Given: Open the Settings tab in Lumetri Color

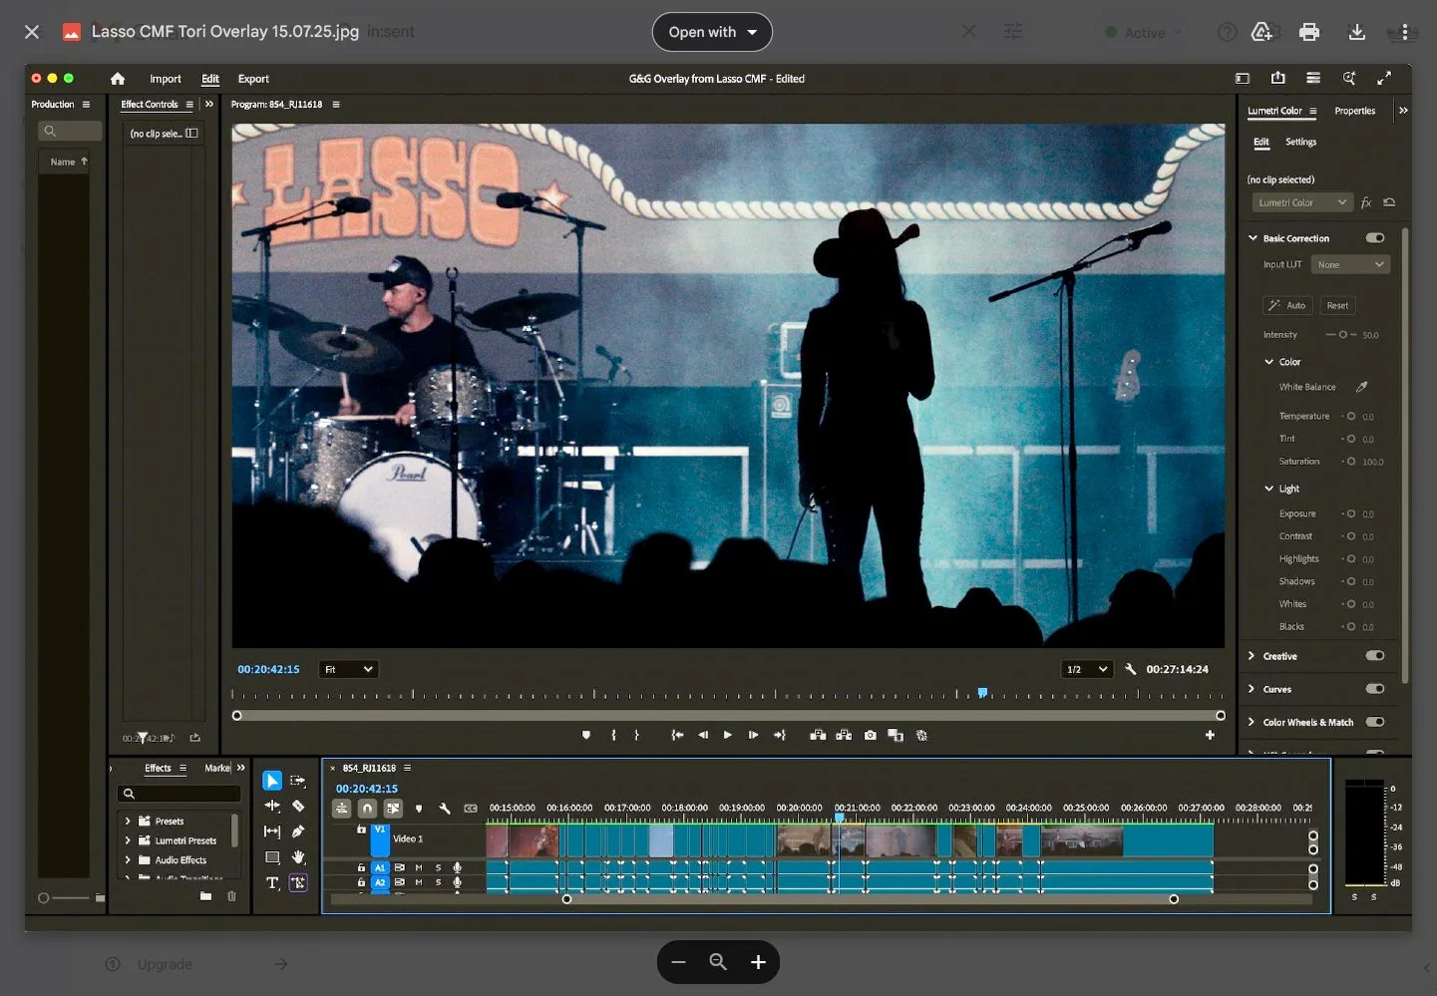Looking at the screenshot, I should click(1300, 142).
